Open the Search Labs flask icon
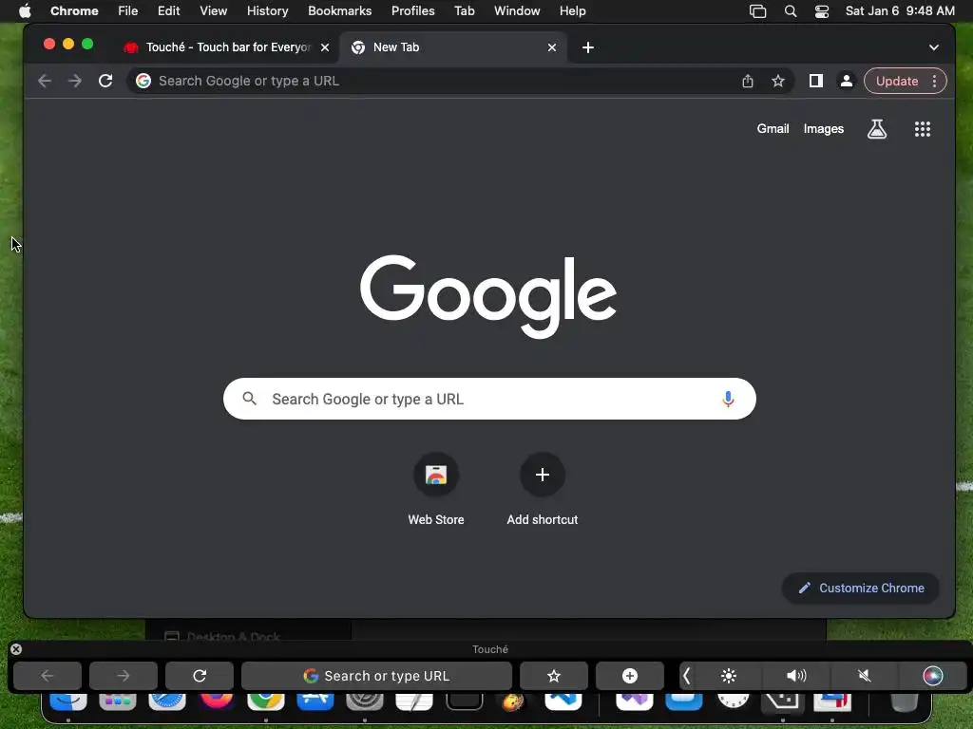 pyautogui.click(x=877, y=129)
